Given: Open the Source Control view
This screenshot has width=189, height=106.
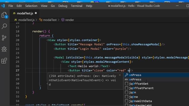Looking at the screenshot, I should [x=4, y=38].
